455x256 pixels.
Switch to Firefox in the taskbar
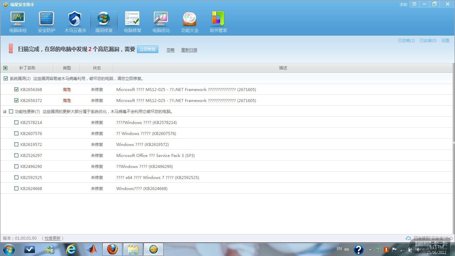(x=112, y=249)
